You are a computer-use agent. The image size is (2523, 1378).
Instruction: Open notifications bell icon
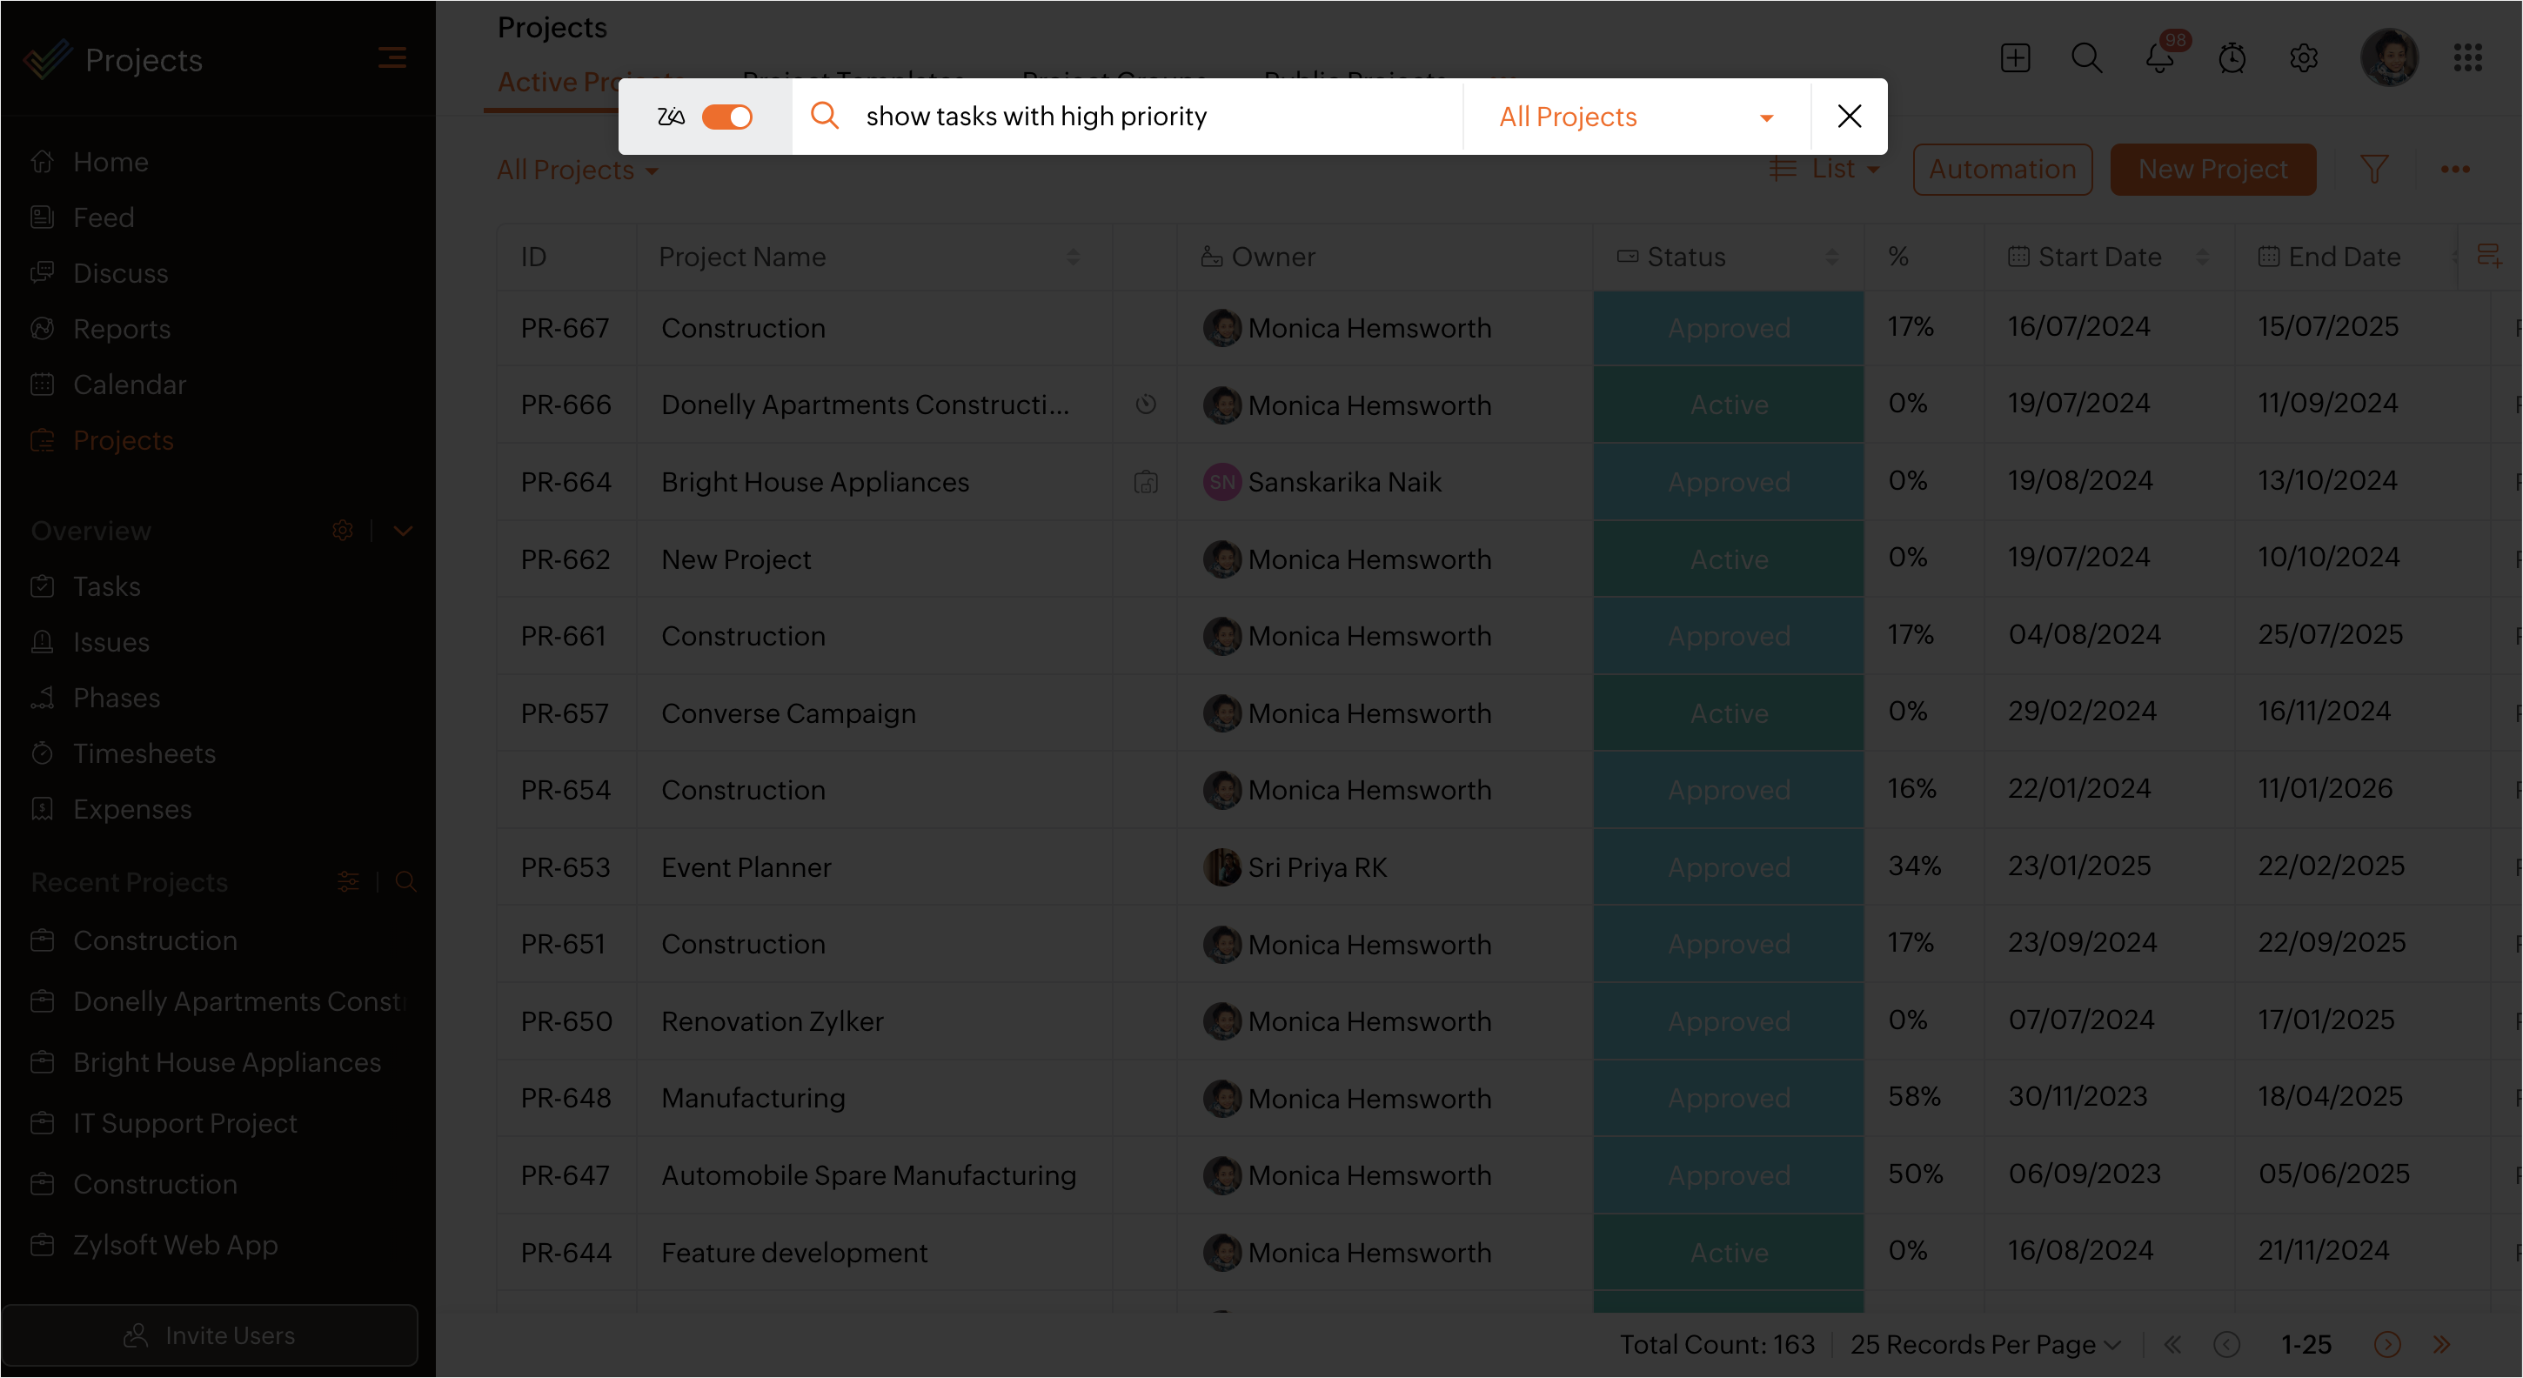(2158, 57)
